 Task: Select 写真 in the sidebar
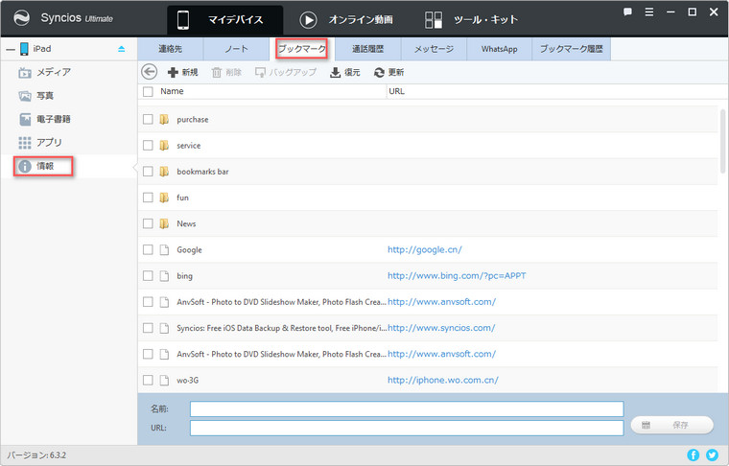(x=36, y=96)
